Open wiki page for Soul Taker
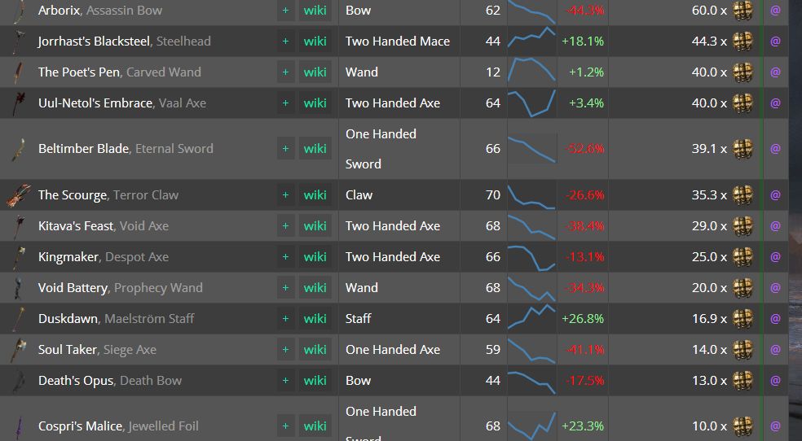This screenshot has width=802, height=441. (315, 350)
